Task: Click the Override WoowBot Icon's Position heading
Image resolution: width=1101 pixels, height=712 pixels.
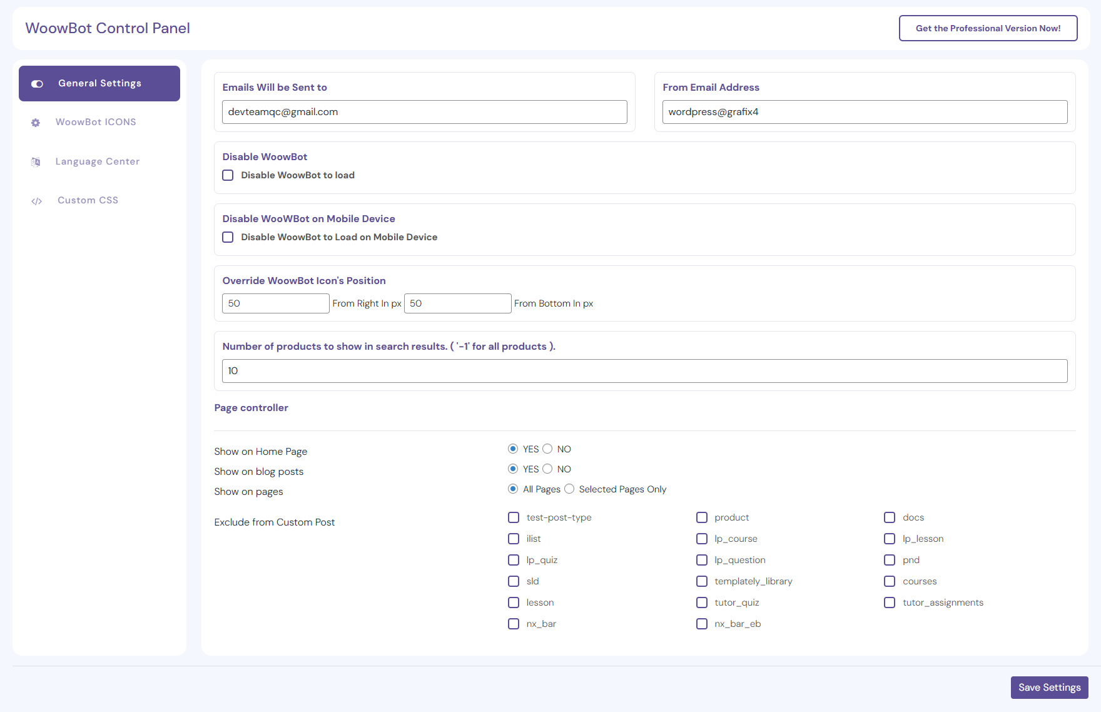Action: point(304,281)
